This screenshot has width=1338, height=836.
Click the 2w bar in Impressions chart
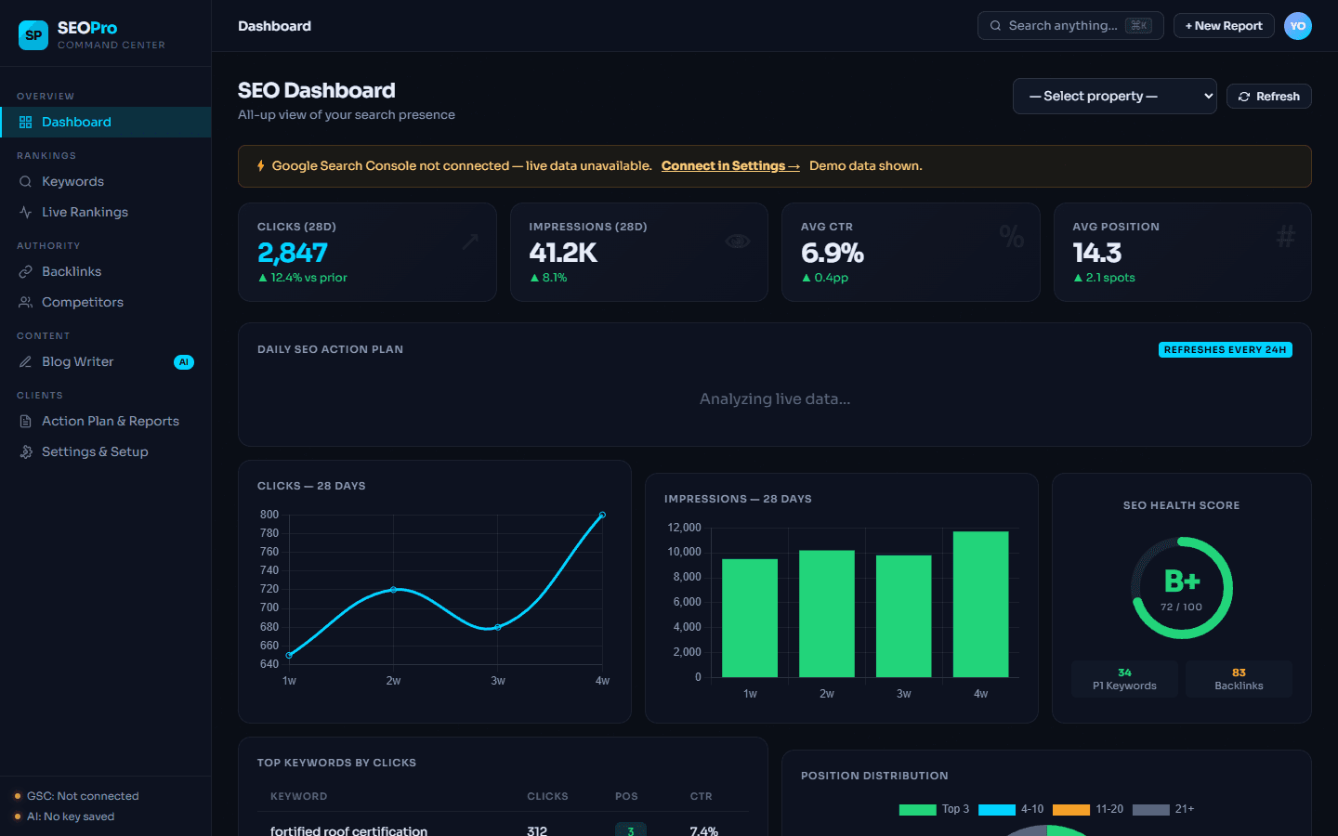coord(827,614)
